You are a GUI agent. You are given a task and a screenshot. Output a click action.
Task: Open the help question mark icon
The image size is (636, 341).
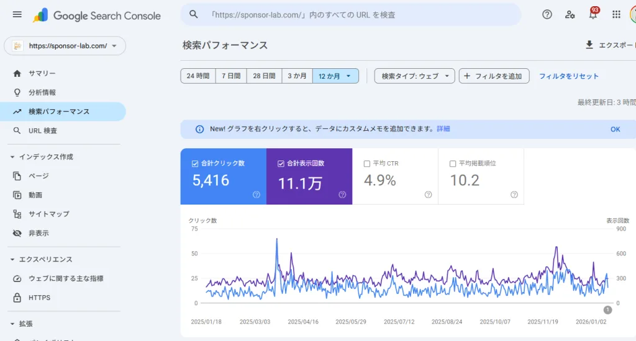pos(547,15)
